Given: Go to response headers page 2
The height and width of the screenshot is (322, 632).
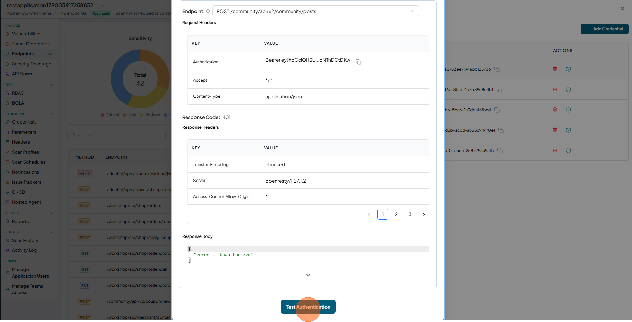Looking at the screenshot, I should [396, 214].
